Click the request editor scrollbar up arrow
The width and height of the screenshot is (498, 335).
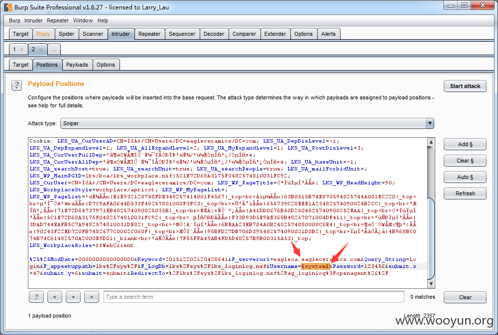(x=431, y=142)
